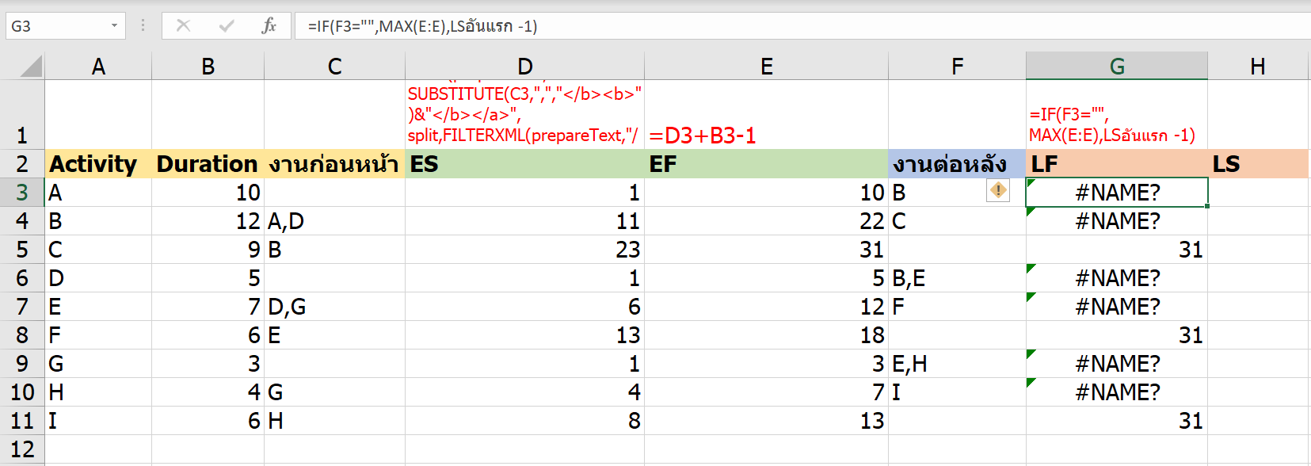The width and height of the screenshot is (1311, 466).
Task: Select row 2 header
Action: click(22, 164)
